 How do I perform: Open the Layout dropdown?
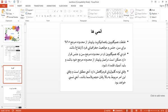pos(29,10)
